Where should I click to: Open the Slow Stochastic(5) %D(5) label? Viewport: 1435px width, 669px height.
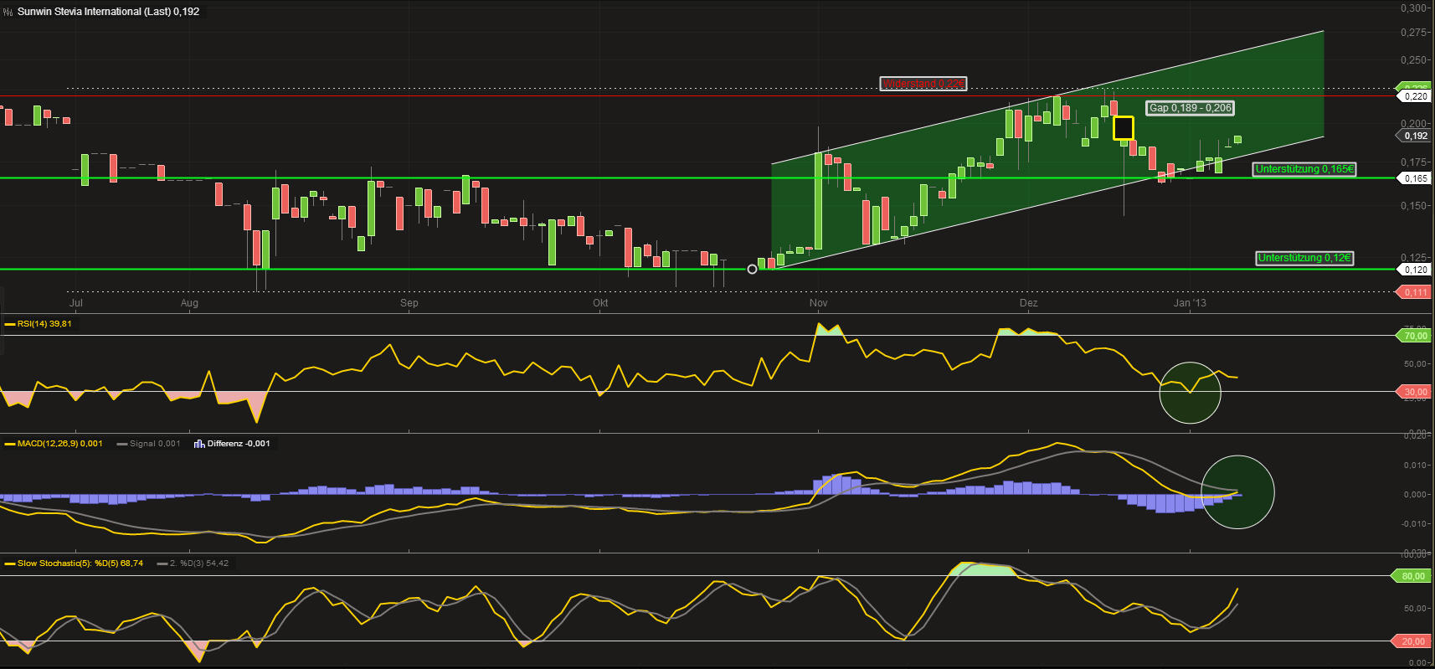click(x=80, y=564)
